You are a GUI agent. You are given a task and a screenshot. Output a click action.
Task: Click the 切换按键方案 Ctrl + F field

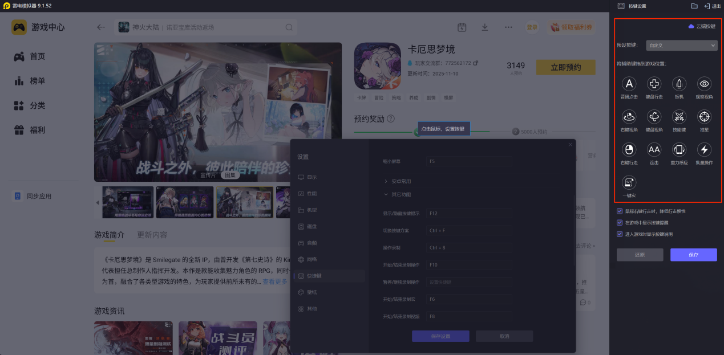point(470,231)
